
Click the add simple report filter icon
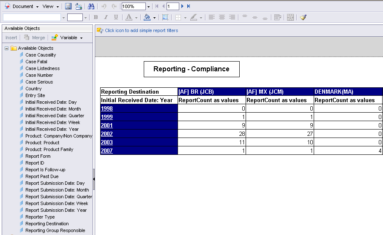tap(100, 30)
